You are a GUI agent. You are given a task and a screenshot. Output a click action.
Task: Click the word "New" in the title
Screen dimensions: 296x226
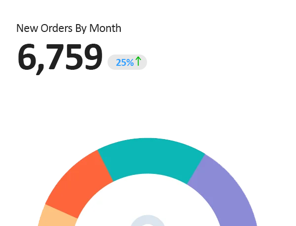click(x=26, y=28)
